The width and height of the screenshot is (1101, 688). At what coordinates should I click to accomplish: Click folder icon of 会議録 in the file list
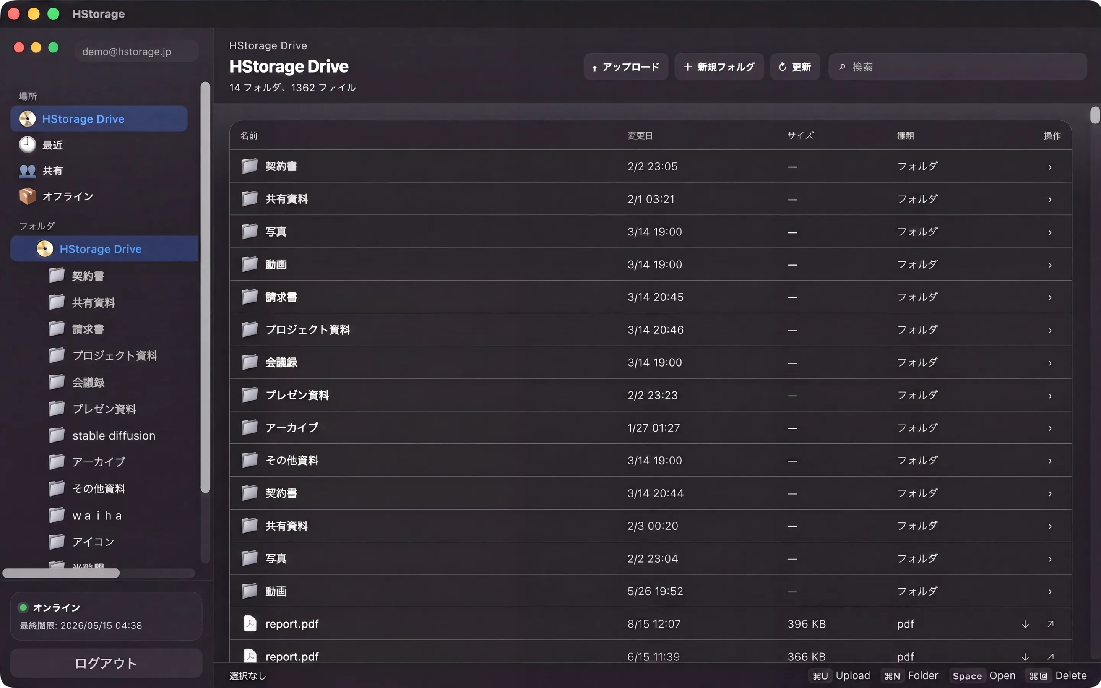coord(249,362)
